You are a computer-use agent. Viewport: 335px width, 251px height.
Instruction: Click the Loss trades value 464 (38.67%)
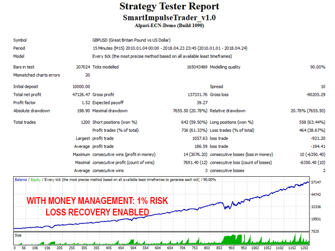click(312, 130)
